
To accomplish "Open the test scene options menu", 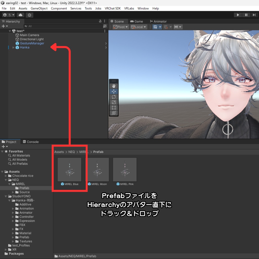I will coord(105,31).
